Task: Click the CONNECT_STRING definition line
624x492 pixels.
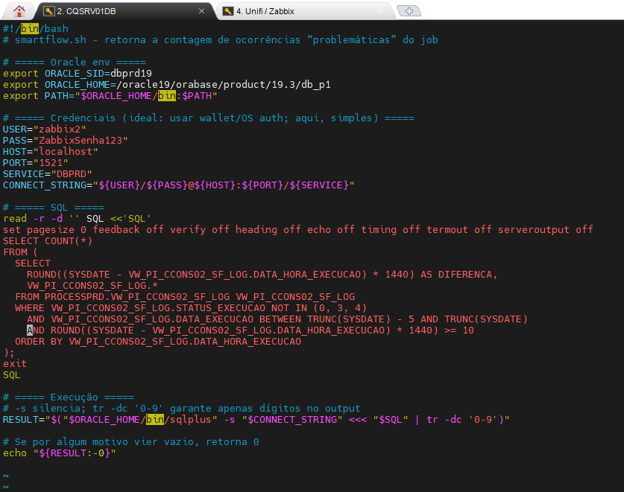Action: click(x=179, y=185)
